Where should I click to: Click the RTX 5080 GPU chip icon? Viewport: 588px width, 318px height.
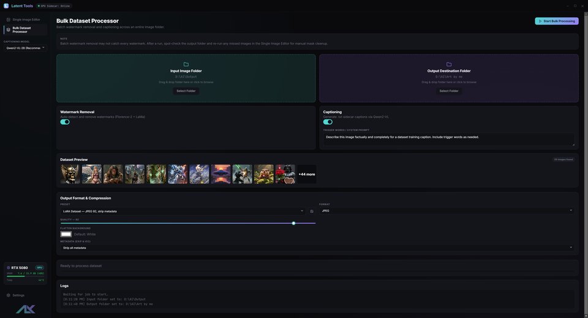(8, 268)
